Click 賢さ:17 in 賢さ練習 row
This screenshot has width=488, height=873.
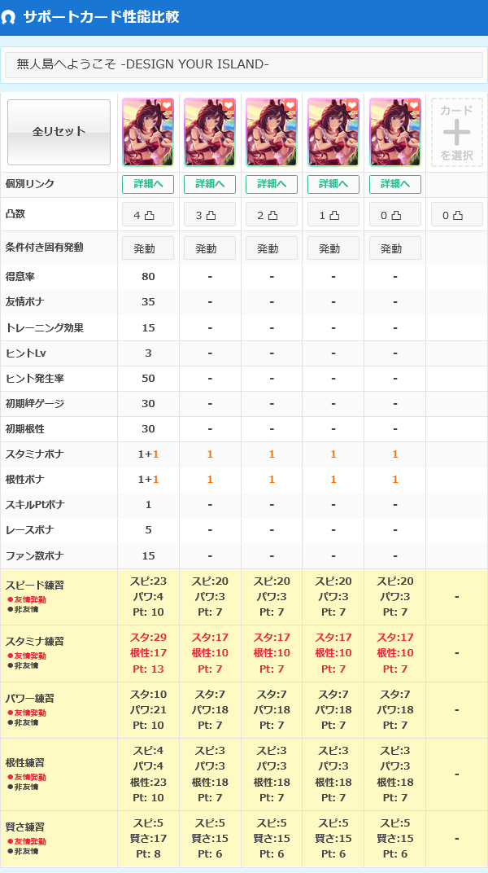(148, 838)
